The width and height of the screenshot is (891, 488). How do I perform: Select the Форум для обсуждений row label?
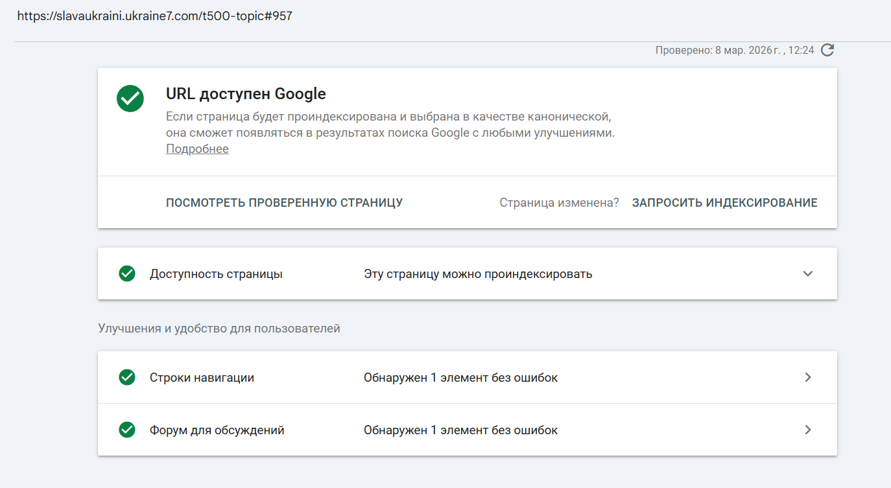(x=217, y=430)
